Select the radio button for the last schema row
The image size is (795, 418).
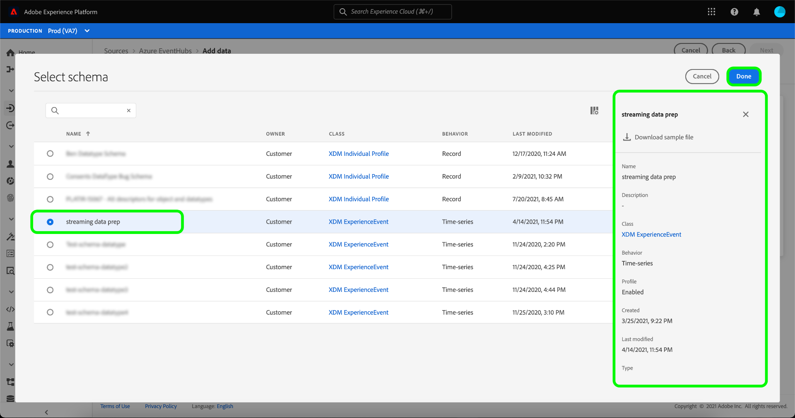(x=50, y=313)
